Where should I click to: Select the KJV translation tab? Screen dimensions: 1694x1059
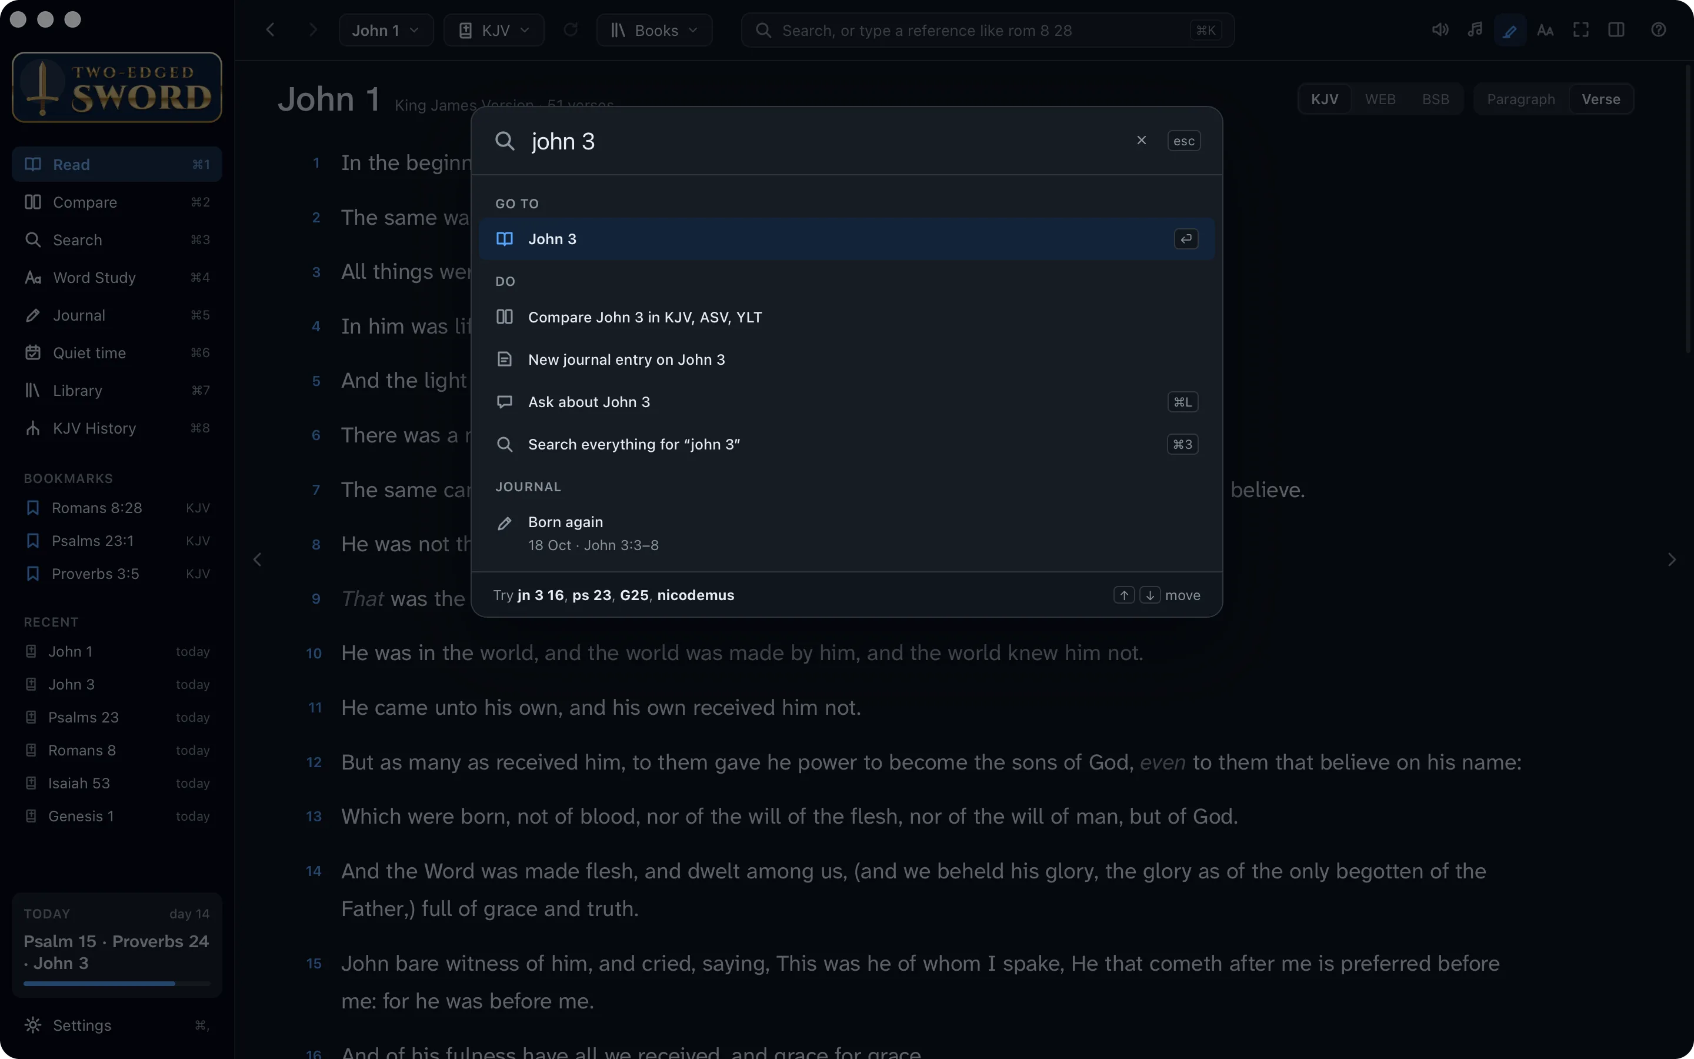[1325, 99]
